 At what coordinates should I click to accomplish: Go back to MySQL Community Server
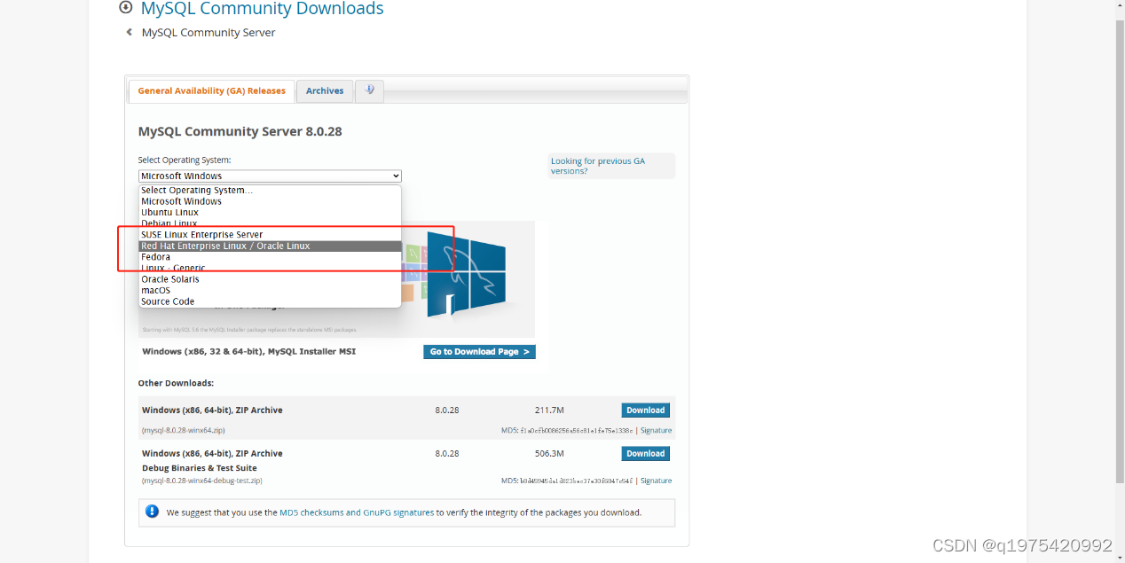pos(208,33)
